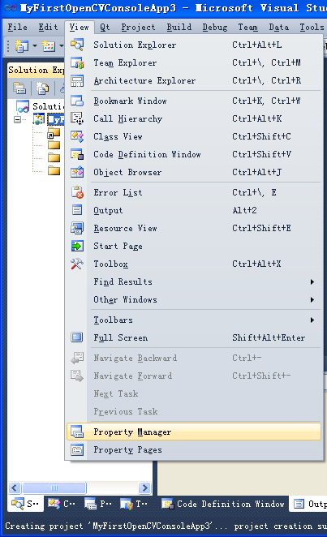This screenshot has width=327, height=537.
Task: Choose Architecture Explorer in View menu
Action: tap(194, 80)
